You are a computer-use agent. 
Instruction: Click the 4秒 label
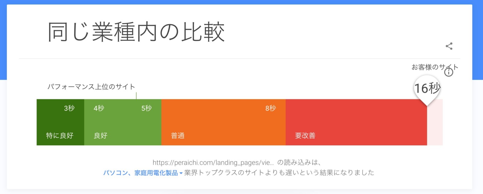(99, 108)
